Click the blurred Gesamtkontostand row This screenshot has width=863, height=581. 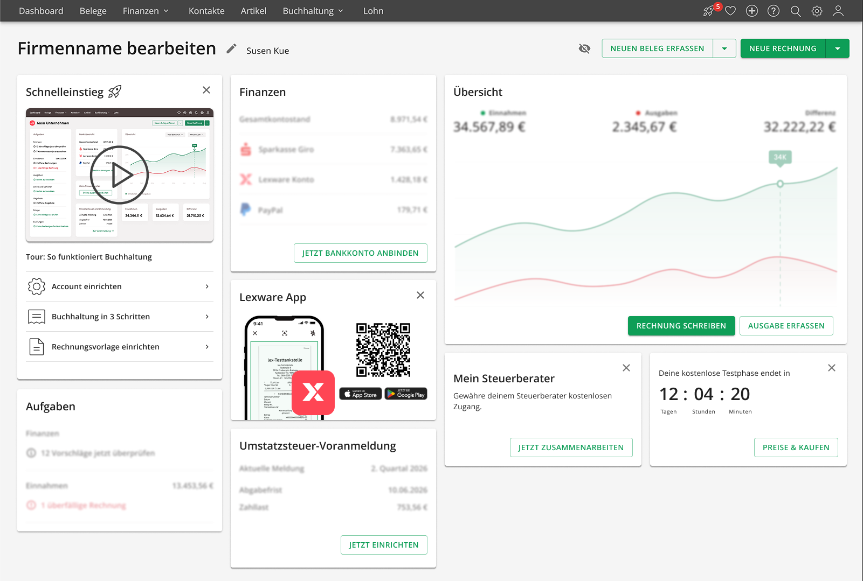pos(333,119)
